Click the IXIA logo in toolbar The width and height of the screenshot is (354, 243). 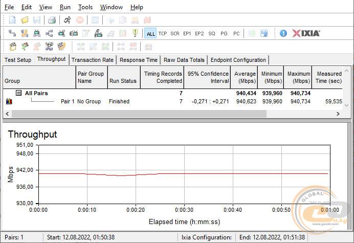pos(306,33)
